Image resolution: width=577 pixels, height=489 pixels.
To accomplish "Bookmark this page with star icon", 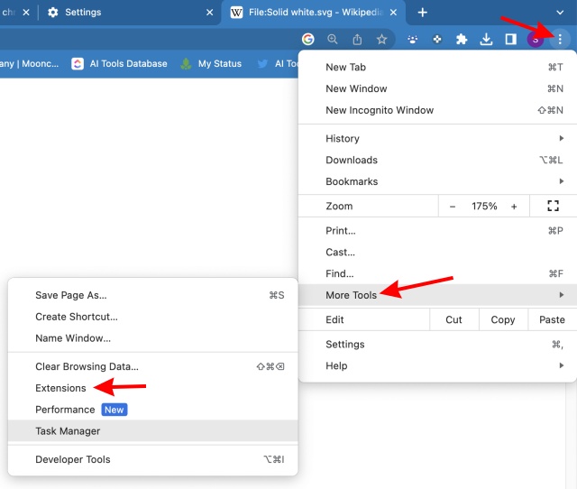I will [x=381, y=39].
